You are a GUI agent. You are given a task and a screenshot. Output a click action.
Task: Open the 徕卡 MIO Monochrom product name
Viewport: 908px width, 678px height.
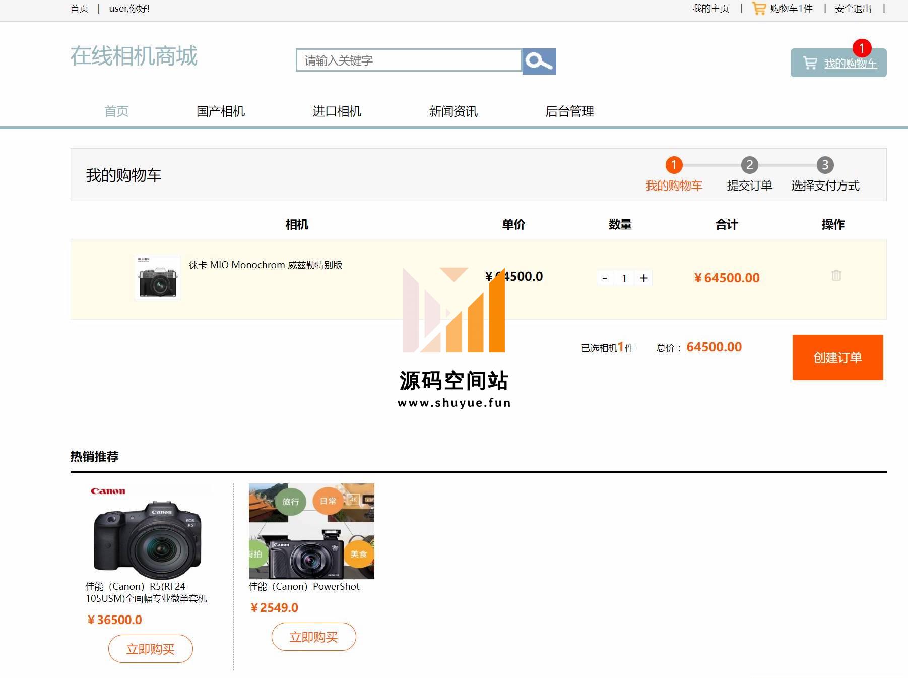[x=266, y=265]
